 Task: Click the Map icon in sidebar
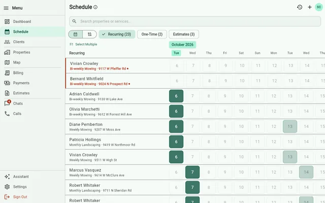(x=7, y=62)
